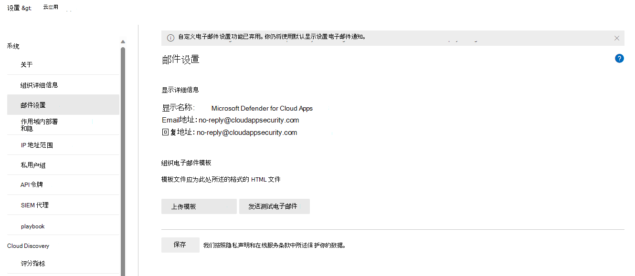Open the blue help question mark icon
Viewport: 635px width, 276px height.
[x=619, y=59]
